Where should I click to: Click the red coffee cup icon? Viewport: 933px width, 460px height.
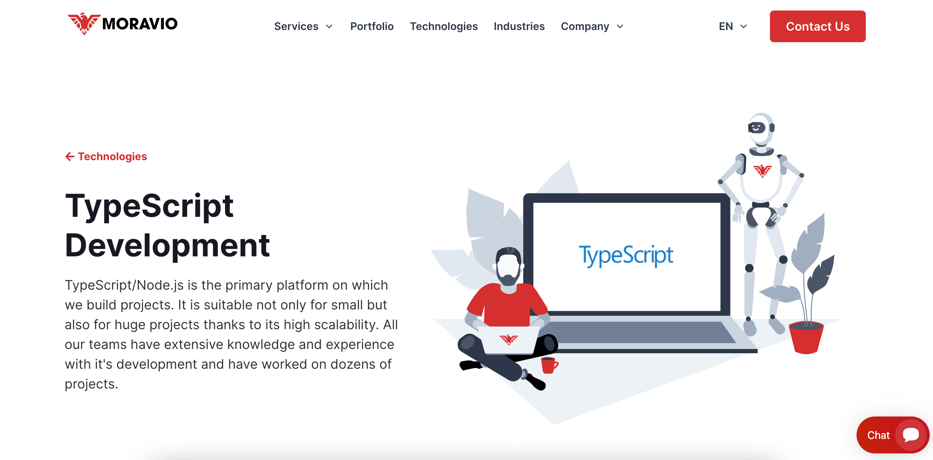point(549,365)
